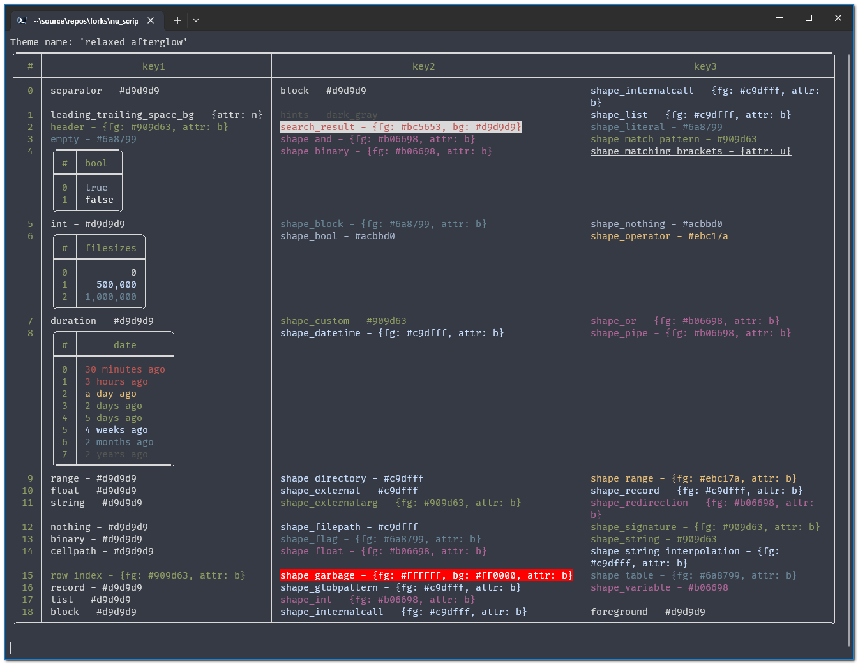This screenshot has width=858, height=664.
Task: Click the 'foreground - #d9d9d9' entry
Action: click(648, 612)
